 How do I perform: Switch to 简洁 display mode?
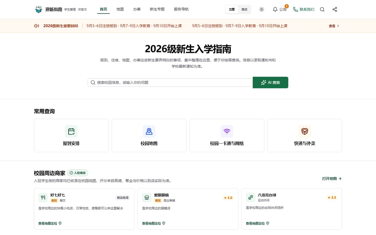click(244, 9)
